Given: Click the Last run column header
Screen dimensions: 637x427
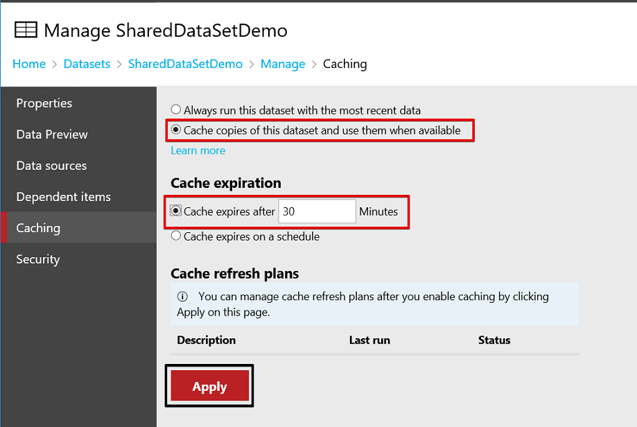Looking at the screenshot, I should click(x=369, y=340).
